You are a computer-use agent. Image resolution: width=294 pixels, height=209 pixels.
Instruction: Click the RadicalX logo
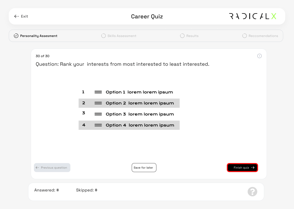(x=253, y=16)
